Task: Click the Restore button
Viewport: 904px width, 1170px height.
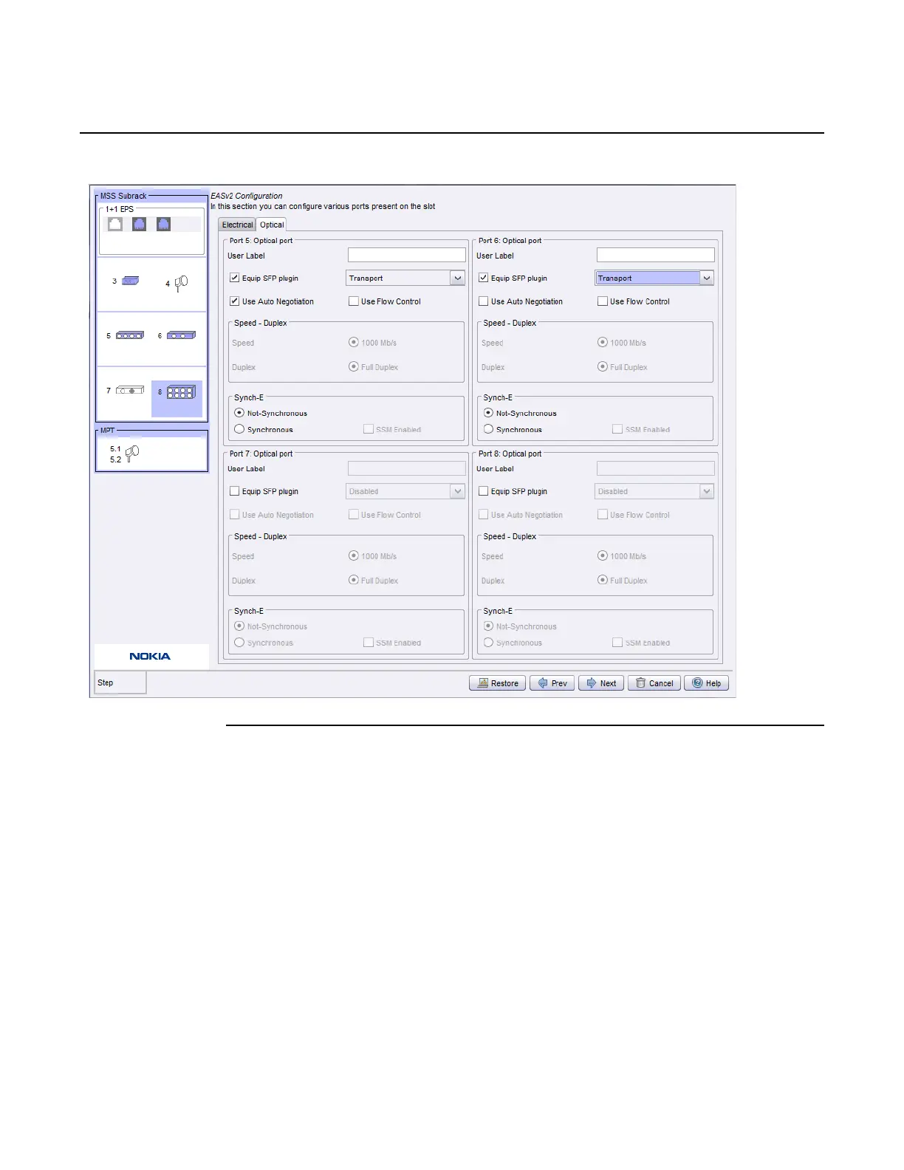Action: pyautogui.click(x=498, y=683)
